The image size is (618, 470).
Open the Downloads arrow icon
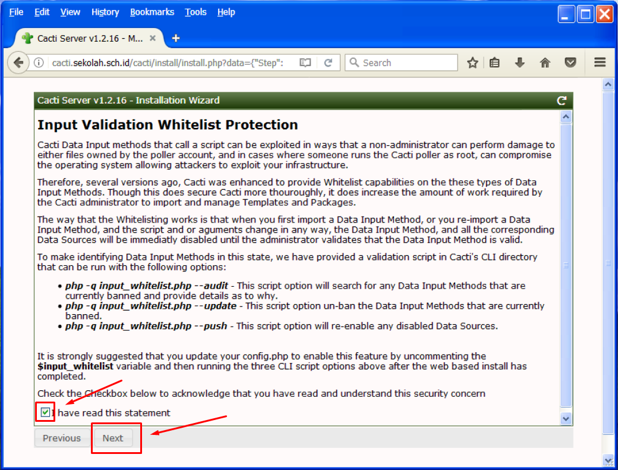tap(520, 63)
